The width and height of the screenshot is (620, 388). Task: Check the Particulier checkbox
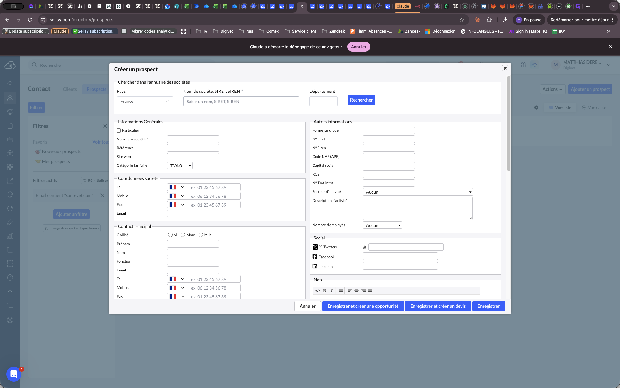[x=119, y=130]
